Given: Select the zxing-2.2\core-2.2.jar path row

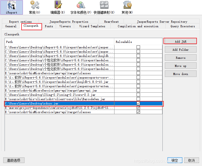Looking at the screenshot, I should (x=60, y=95).
